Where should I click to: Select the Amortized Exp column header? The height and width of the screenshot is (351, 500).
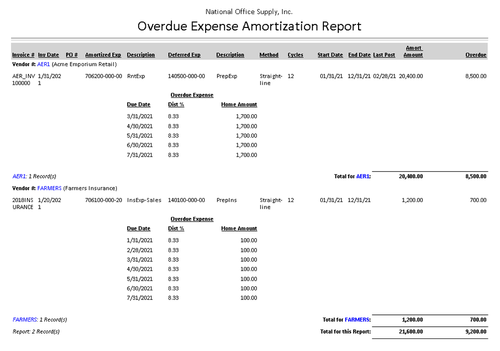(103, 55)
